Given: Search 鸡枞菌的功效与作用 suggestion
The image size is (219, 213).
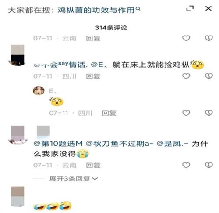Looking at the screenshot, I should tap(96, 10).
